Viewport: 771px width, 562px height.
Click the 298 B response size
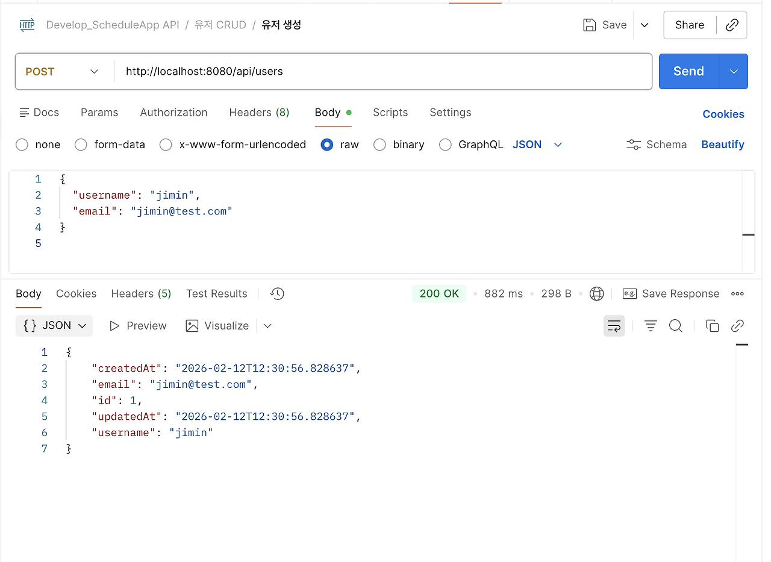pos(556,293)
